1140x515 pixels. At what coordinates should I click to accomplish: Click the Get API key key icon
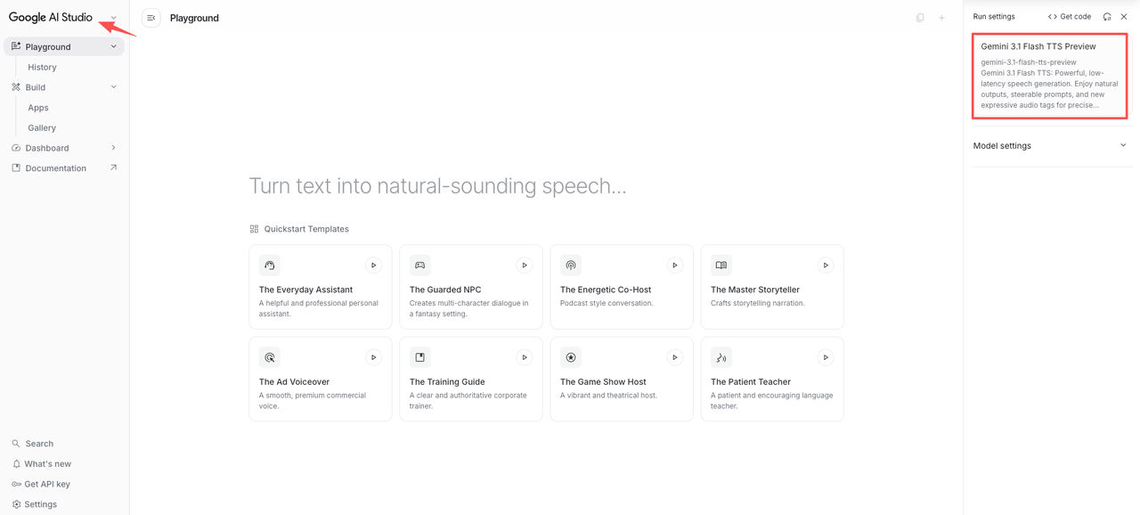(16, 484)
